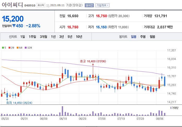
Task: Click the stock code 040910
Action: click(30, 5)
